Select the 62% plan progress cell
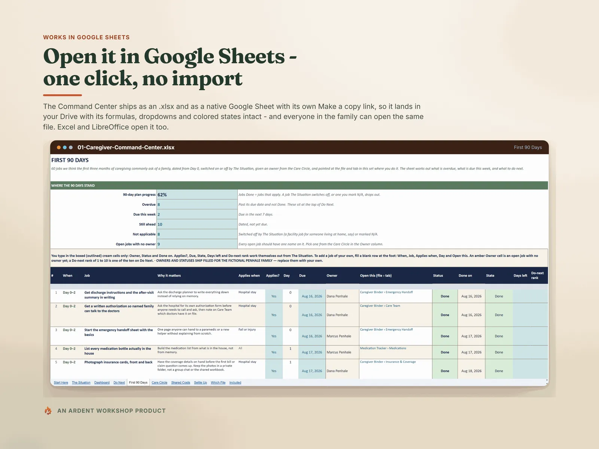Screen dimensions: 599x449 197,195
